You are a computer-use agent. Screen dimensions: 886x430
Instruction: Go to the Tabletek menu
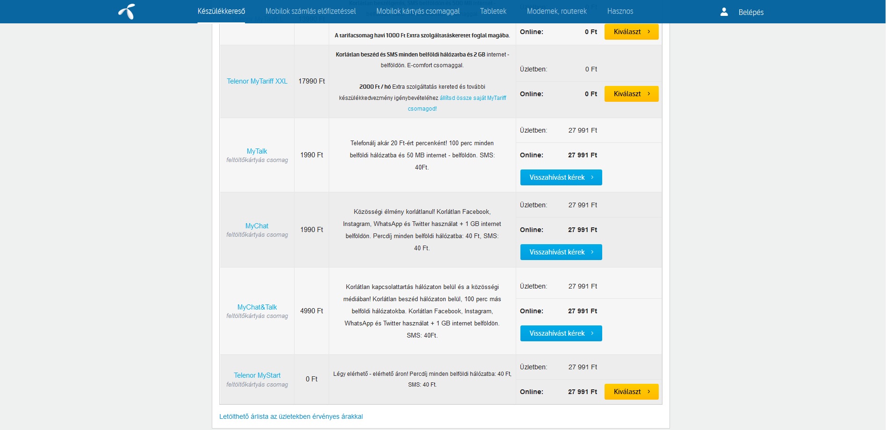coord(493,11)
